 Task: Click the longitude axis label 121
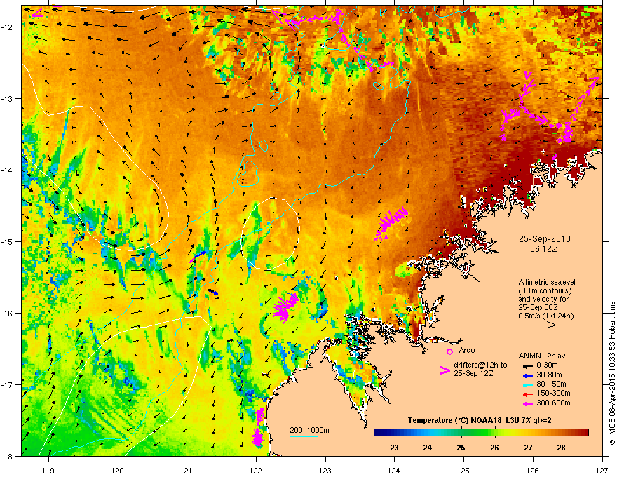187,470
